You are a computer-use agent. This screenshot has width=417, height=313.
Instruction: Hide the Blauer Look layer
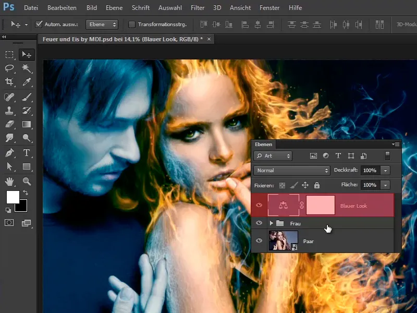click(259, 205)
